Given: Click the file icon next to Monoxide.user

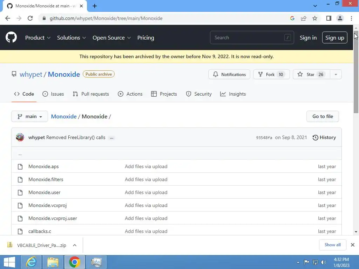Looking at the screenshot, I should (20, 192).
